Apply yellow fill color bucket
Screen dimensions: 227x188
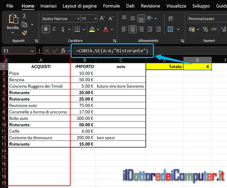pos(92,29)
